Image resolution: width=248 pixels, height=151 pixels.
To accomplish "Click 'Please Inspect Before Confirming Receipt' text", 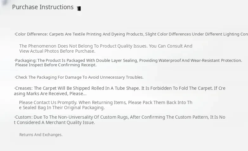I will tap(56, 65).
